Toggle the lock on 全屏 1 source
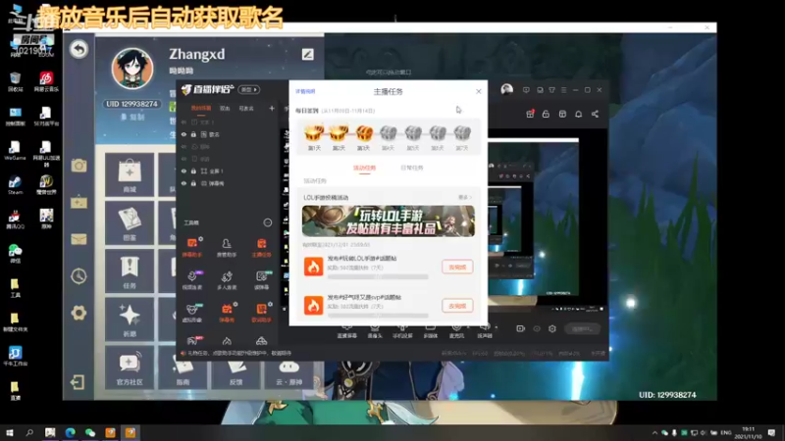785x441 pixels. tap(193, 171)
